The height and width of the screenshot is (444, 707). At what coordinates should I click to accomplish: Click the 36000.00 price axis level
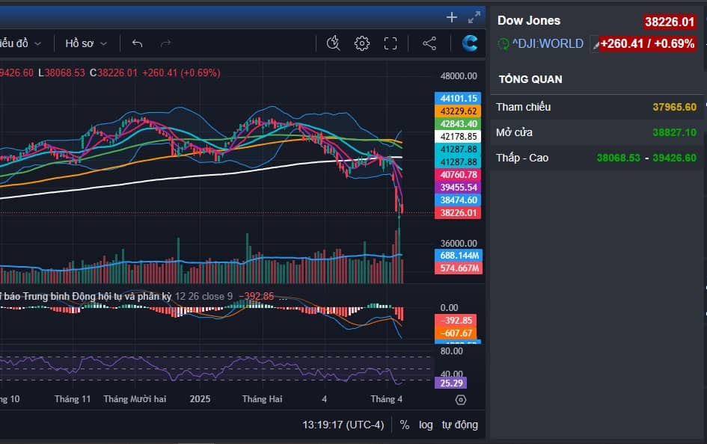pos(459,243)
